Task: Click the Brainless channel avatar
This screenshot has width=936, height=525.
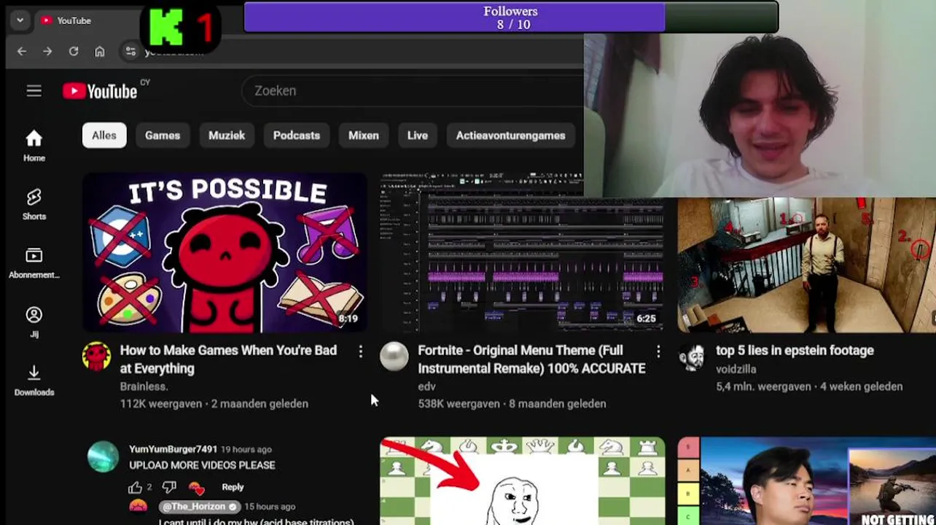Action: tap(97, 357)
